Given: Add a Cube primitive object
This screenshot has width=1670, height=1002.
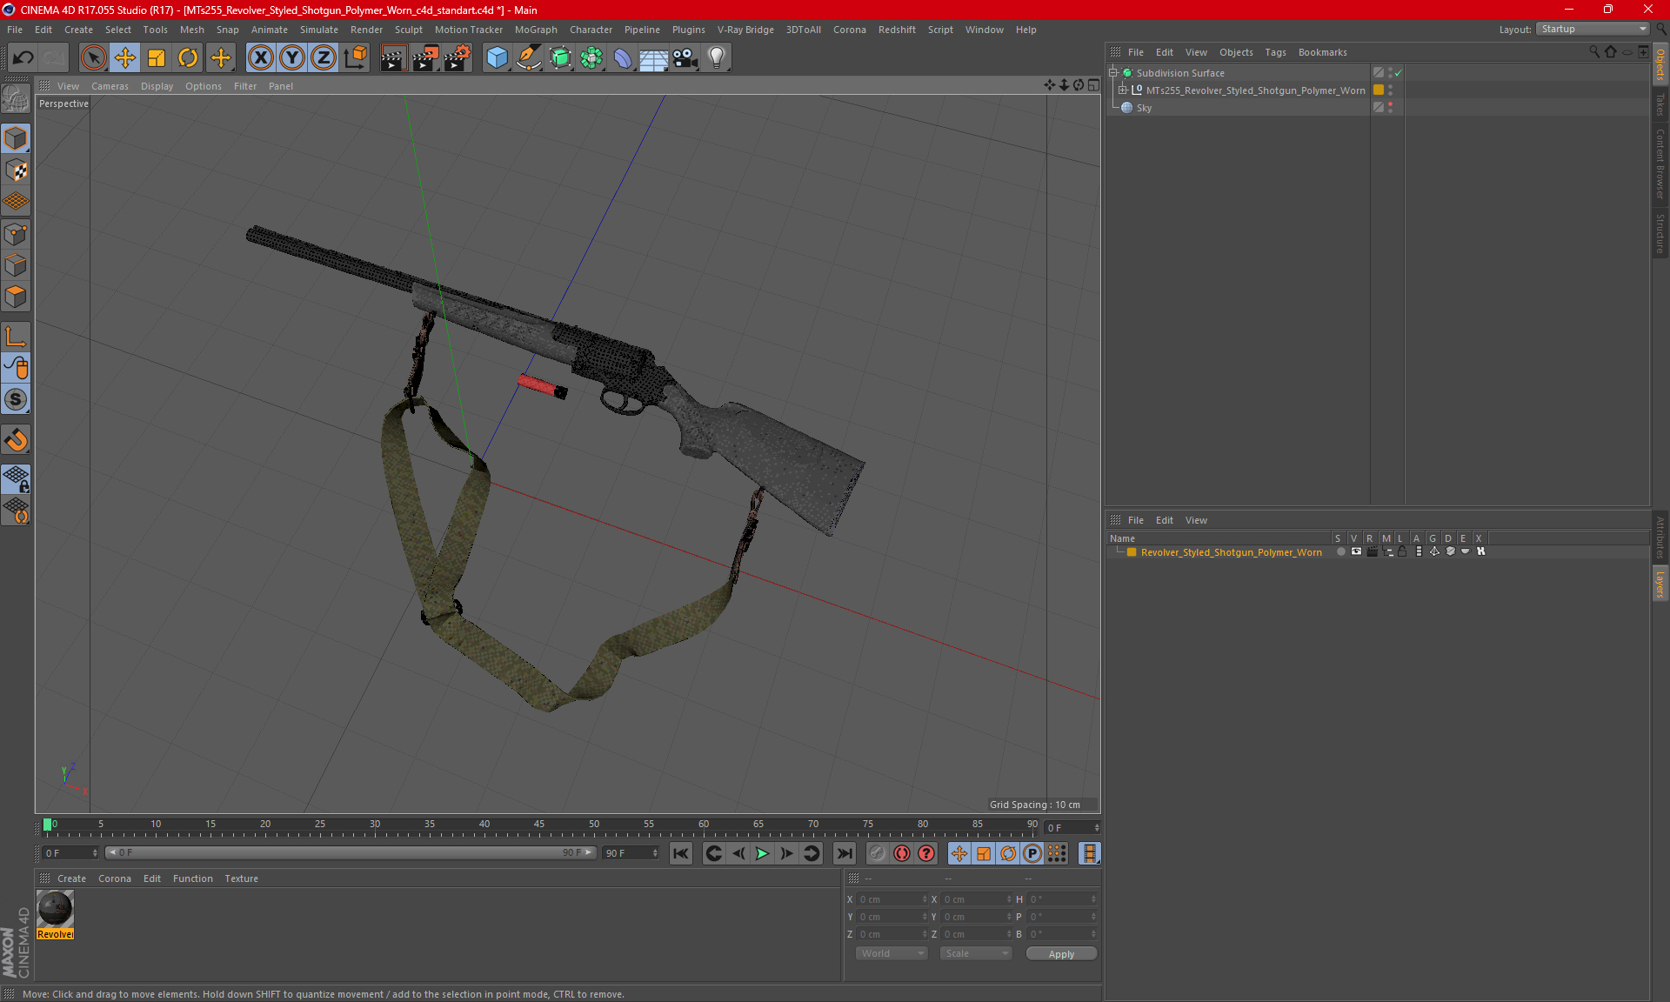Looking at the screenshot, I should [497, 58].
